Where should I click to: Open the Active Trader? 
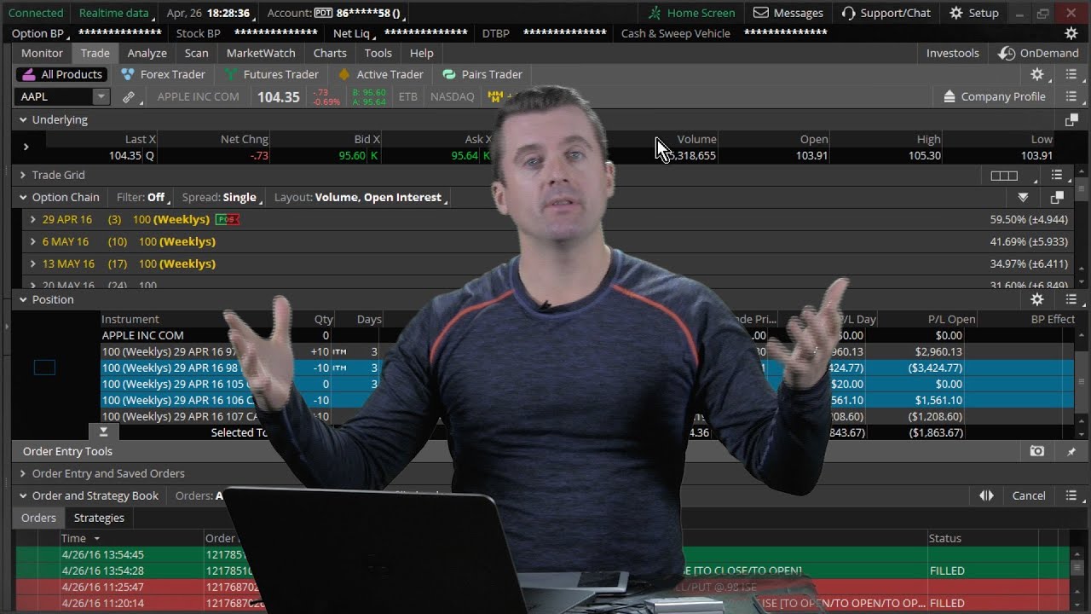[x=380, y=74]
